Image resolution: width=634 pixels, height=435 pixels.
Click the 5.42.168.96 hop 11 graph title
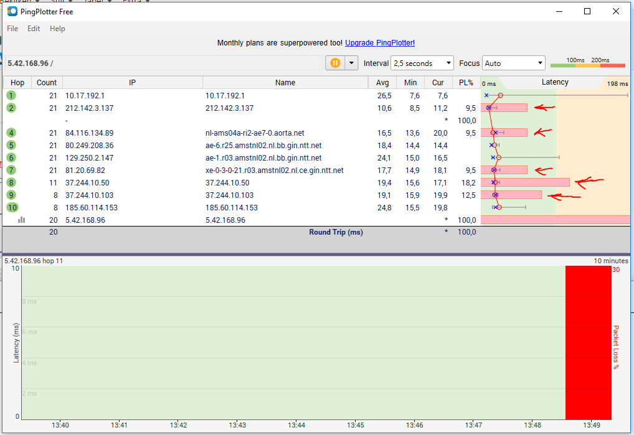pyautogui.click(x=34, y=261)
